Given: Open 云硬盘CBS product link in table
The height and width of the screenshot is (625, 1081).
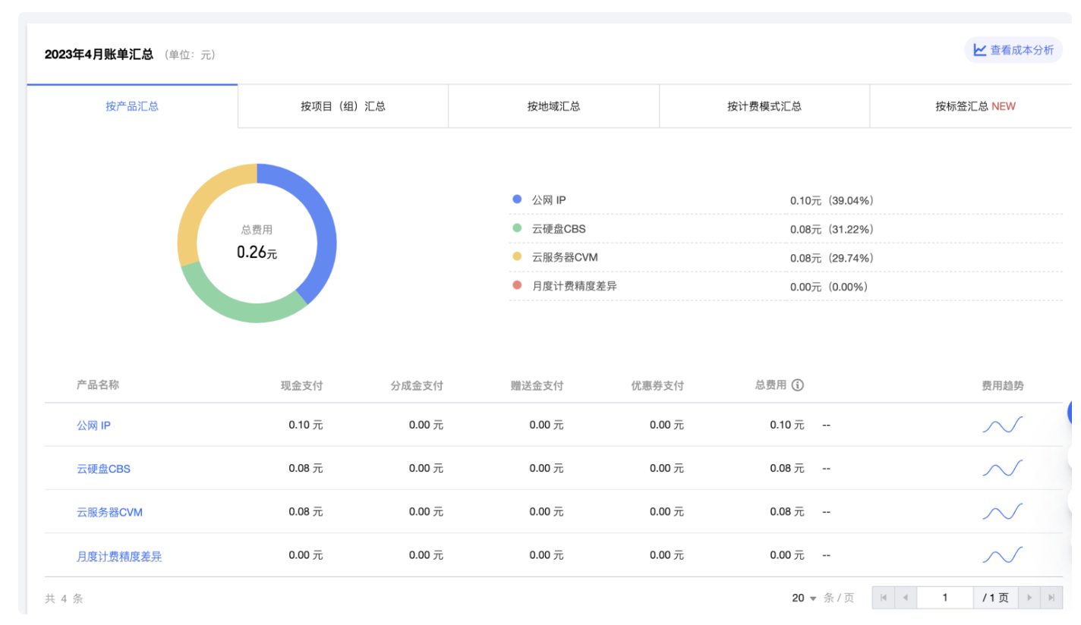Looking at the screenshot, I should (103, 469).
